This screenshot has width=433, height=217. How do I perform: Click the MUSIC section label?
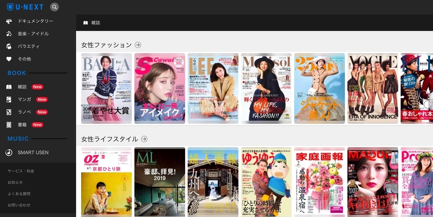tap(18, 139)
